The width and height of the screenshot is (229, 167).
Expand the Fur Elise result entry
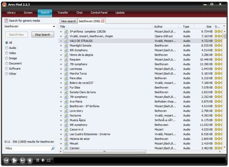(61, 88)
